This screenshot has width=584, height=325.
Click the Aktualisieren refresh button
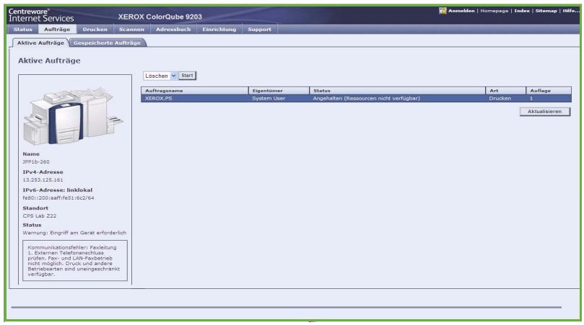click(544, 112)
